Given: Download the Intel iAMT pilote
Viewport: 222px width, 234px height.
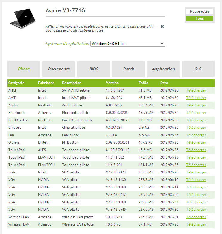Looking at the screenshot, I should 196,98.
